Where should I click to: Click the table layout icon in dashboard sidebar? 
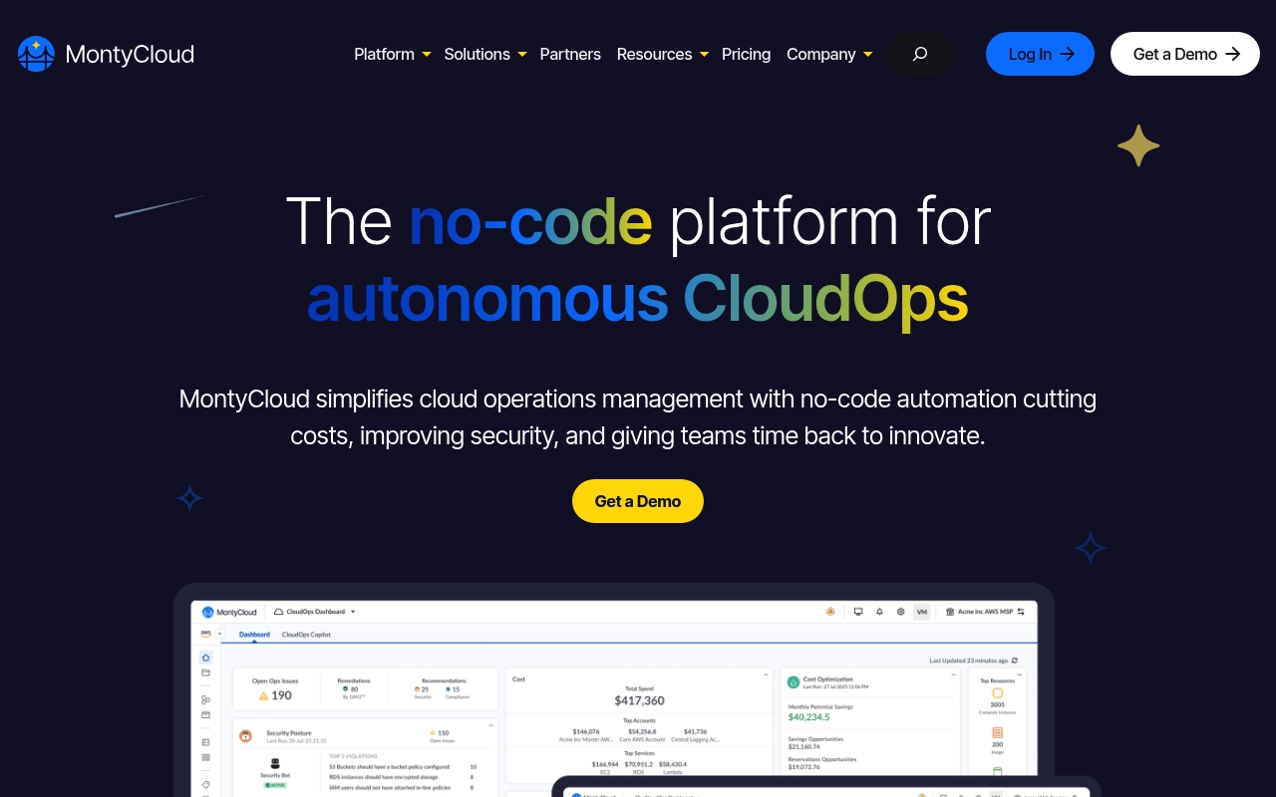205,742
